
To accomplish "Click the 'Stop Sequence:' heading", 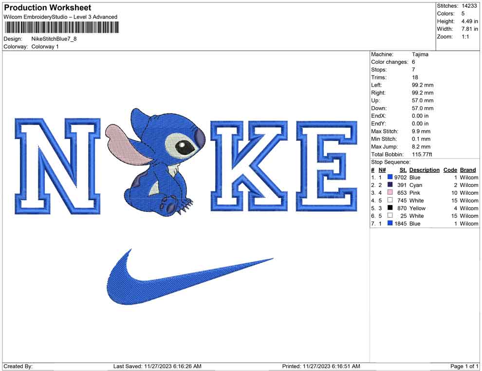I will pos(390,162).
